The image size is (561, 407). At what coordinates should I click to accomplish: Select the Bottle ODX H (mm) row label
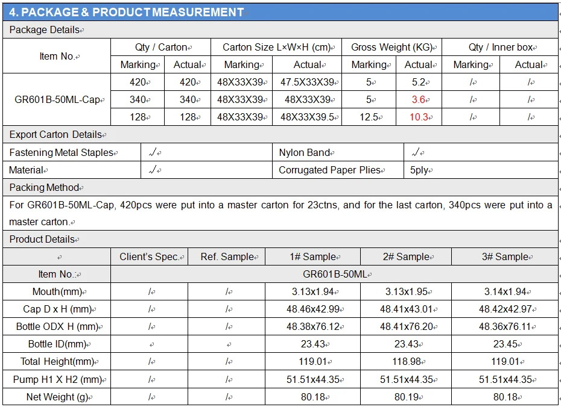coord(57,327)
